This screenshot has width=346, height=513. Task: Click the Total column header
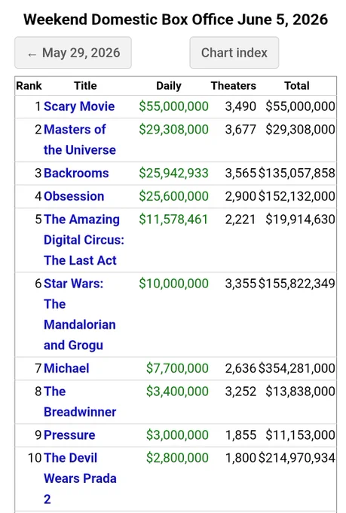(x=296, y=86)
